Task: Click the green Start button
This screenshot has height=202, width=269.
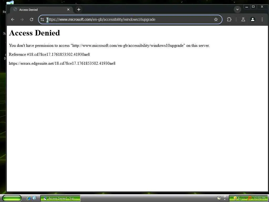Action: tap(12, 198)
